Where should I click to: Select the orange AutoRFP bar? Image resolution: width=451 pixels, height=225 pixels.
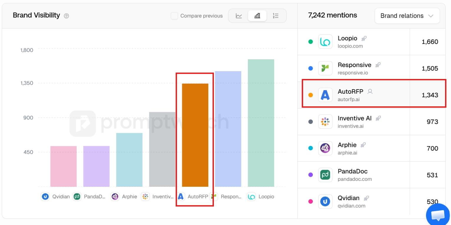[195, 135]
